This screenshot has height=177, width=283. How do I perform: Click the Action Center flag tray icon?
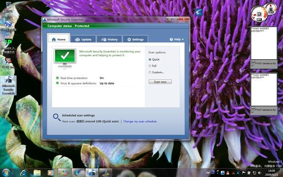(244, 173)
